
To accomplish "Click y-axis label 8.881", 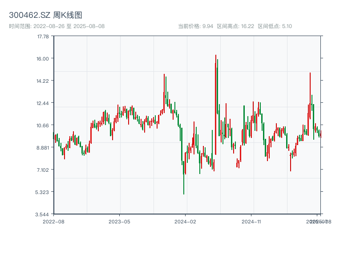I will (x=43, y=148).
